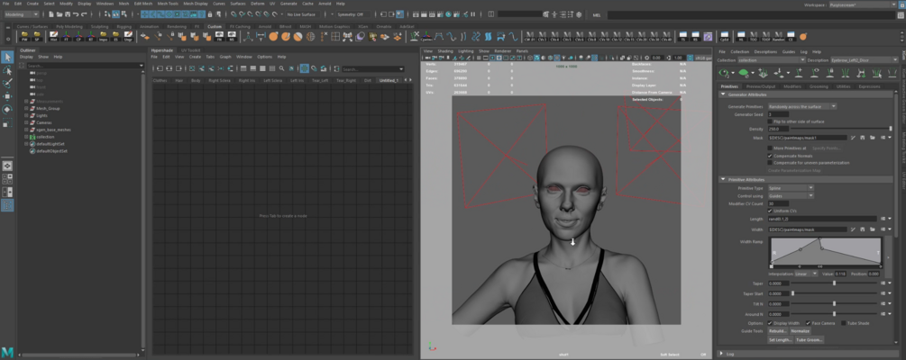Open the Arnold menu in main menubar
The width and height of the screenshot is (906, 360).
point(325,4)
